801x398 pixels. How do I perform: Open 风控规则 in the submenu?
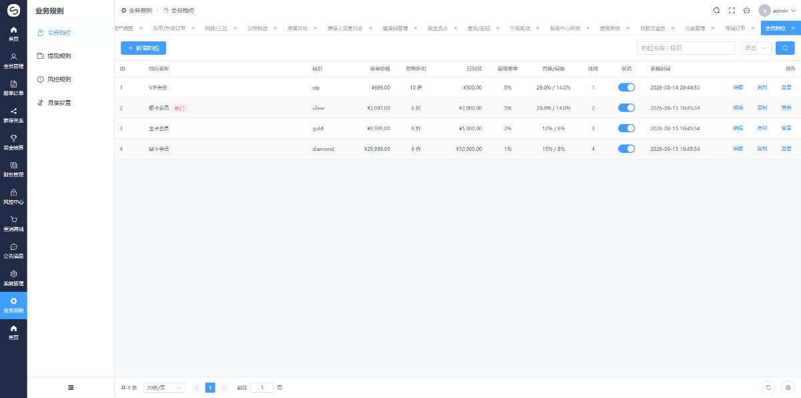point(59,79)
